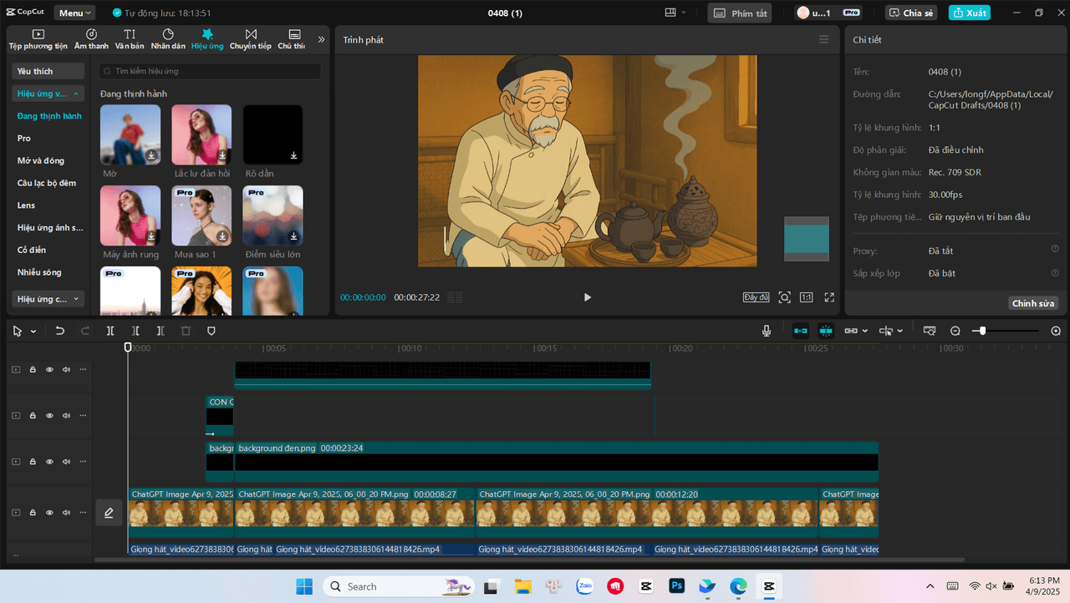Start voiceover recording with microphone icon
This screenshot has height=603, width=1070.
767,331
